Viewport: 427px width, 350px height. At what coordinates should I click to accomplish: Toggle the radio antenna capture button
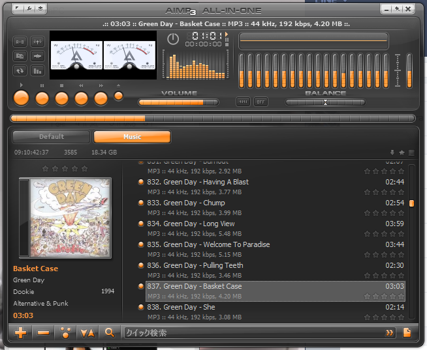(x=37, y=42)
